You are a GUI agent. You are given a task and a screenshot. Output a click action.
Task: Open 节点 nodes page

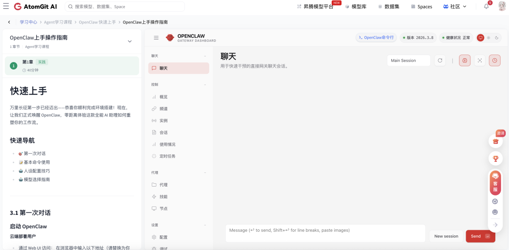point(179,209)
